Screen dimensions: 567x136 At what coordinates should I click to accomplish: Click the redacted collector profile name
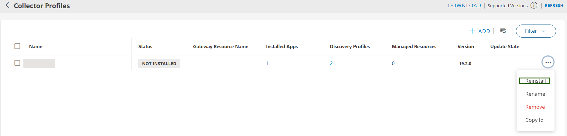coord(39,64)
